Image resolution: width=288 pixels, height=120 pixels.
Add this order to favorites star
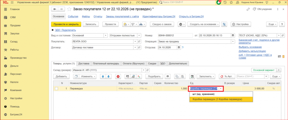[69, 9]
